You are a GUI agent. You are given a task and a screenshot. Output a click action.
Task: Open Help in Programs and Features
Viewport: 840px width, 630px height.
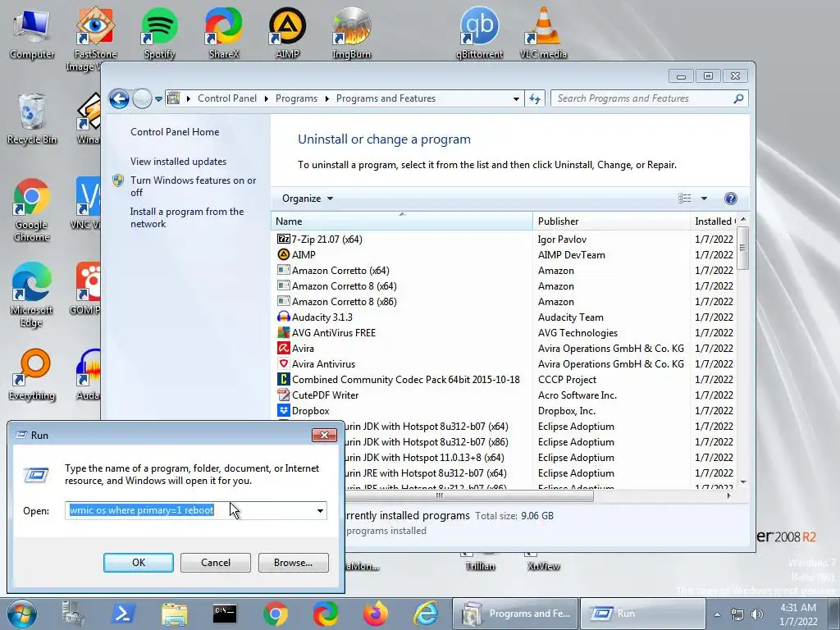pyautogui.click(x=730, y=199)
